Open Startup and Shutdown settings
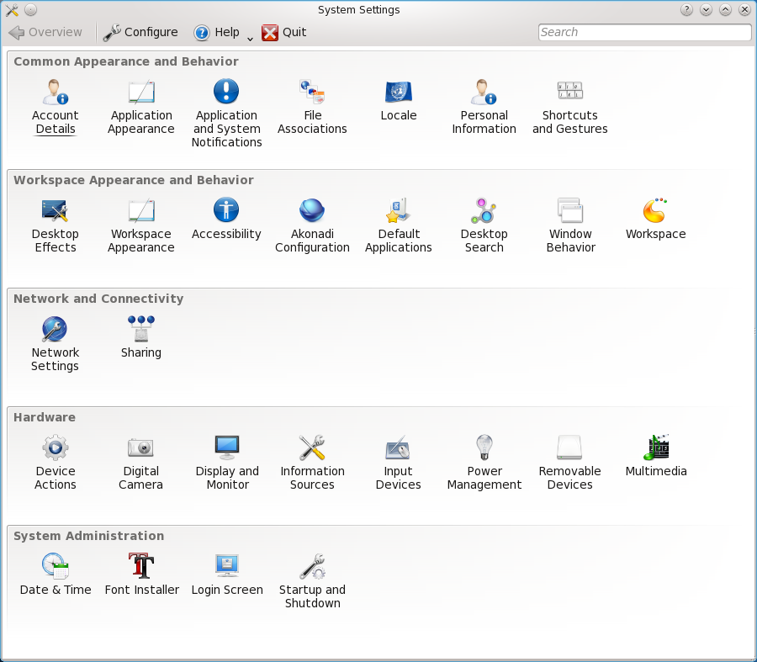This screenshot has width=757, height=662. pos(312,582)
